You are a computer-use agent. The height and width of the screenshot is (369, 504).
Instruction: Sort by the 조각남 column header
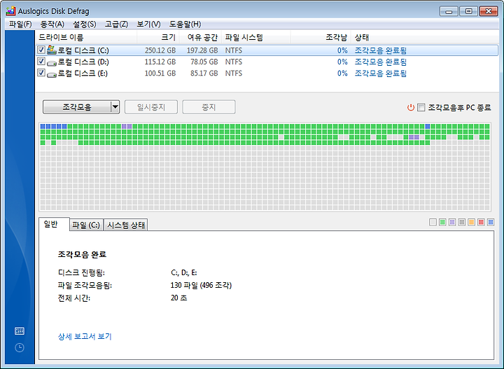321,37
